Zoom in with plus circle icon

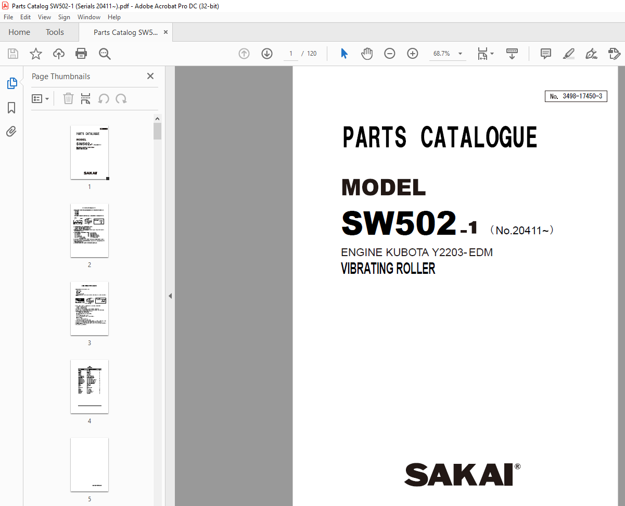pos(413,54)
